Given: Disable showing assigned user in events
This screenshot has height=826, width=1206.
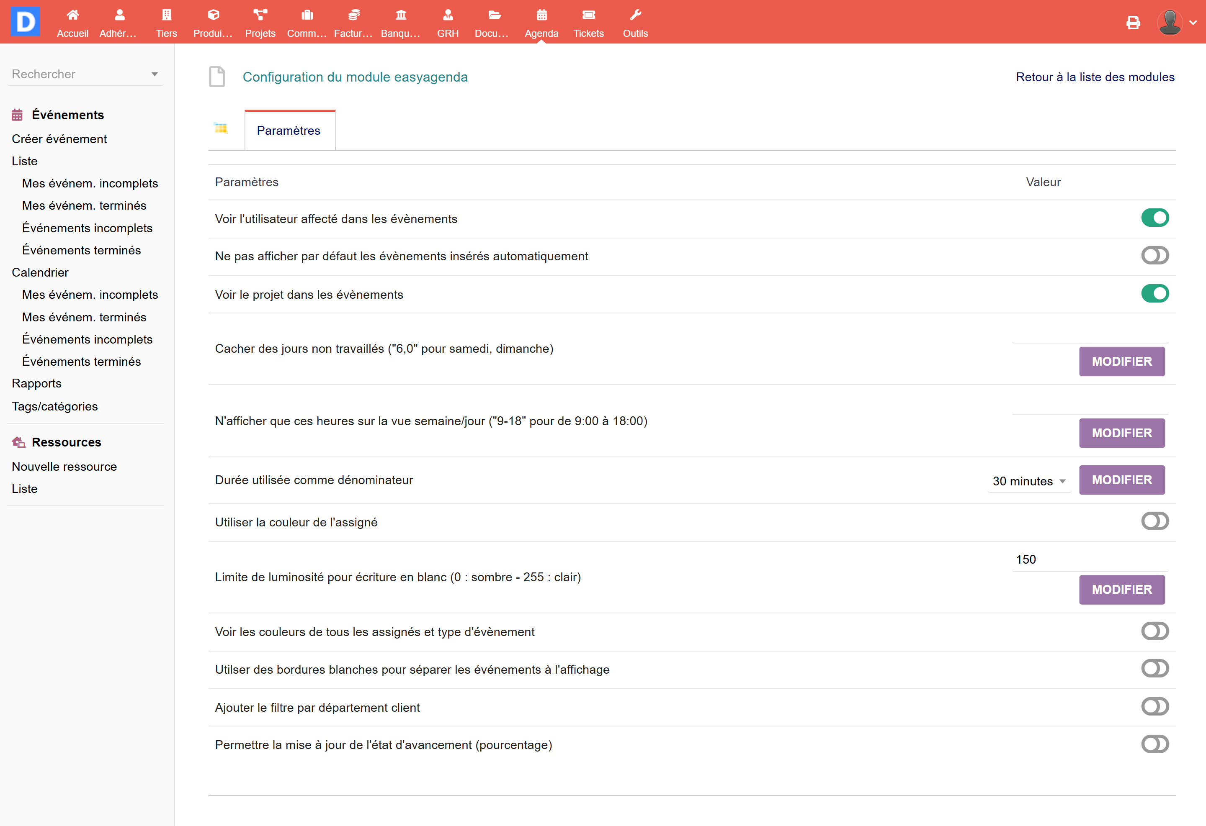Looking at the screenshot, I should click(1154, 218).
